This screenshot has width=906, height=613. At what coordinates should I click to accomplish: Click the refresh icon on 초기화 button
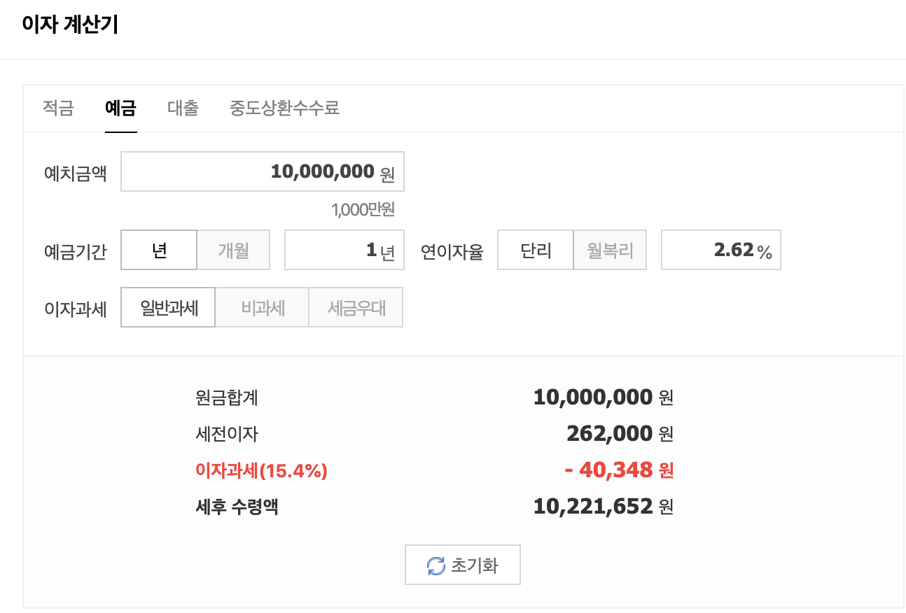coord(435,565)
